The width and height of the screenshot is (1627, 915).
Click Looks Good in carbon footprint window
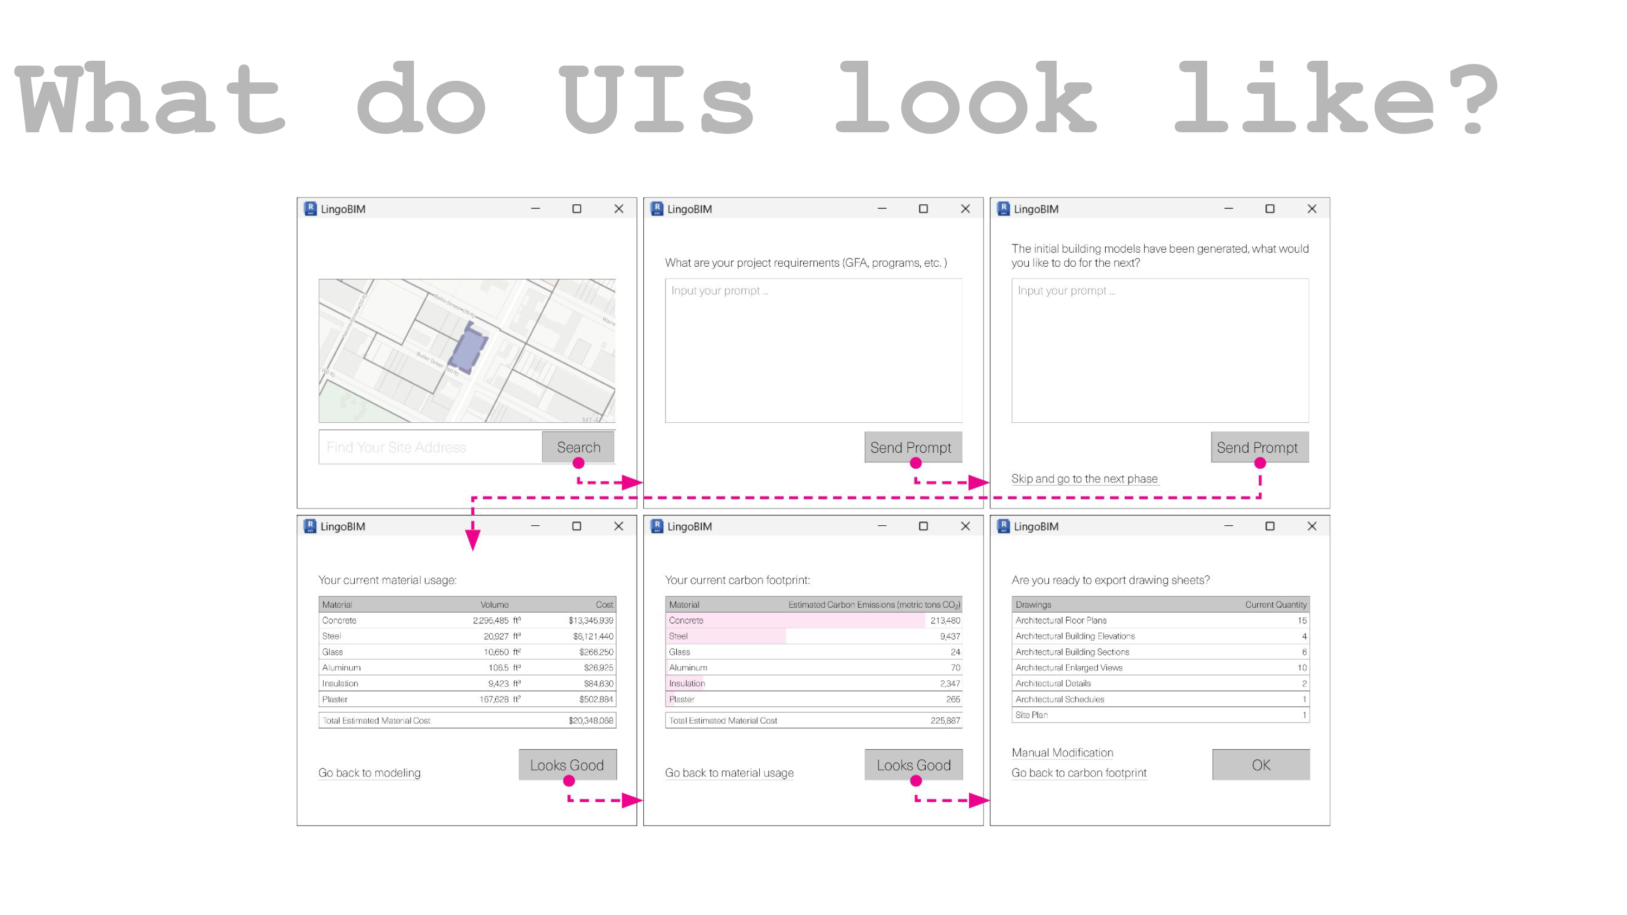tap(913, 765)
